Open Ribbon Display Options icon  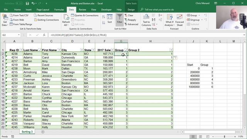tap(216, 3)
